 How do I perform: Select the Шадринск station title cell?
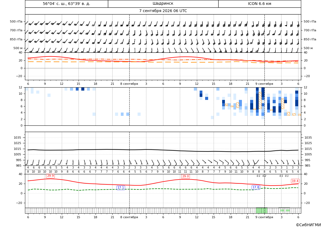tap(163, 4)
